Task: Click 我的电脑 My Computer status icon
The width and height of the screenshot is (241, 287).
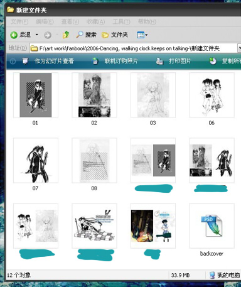Action: [x=212, y=275]
